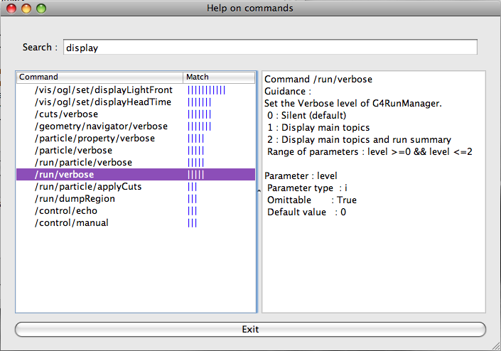This screenshot has height=351, width=501.
Task: Click the splitter handle between panels
Action: (259, 191)
